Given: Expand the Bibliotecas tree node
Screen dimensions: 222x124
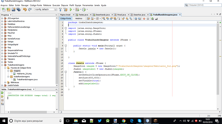Looking at the screenshot, I should click(5, 82).
